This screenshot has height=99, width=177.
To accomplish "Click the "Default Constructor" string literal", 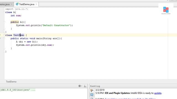I will coord(56,25).
